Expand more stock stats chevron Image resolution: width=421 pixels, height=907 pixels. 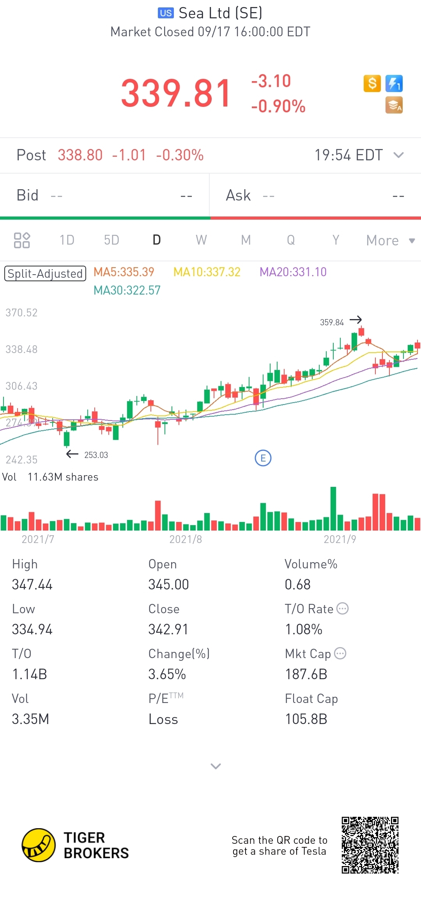coord(216,766)
